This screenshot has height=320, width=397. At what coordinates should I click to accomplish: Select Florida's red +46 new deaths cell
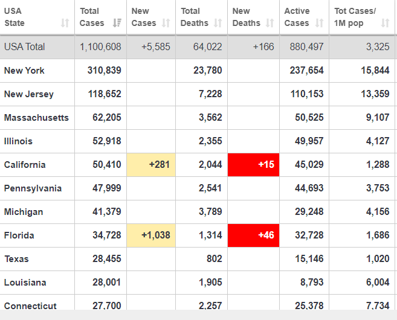click(253, 235)
